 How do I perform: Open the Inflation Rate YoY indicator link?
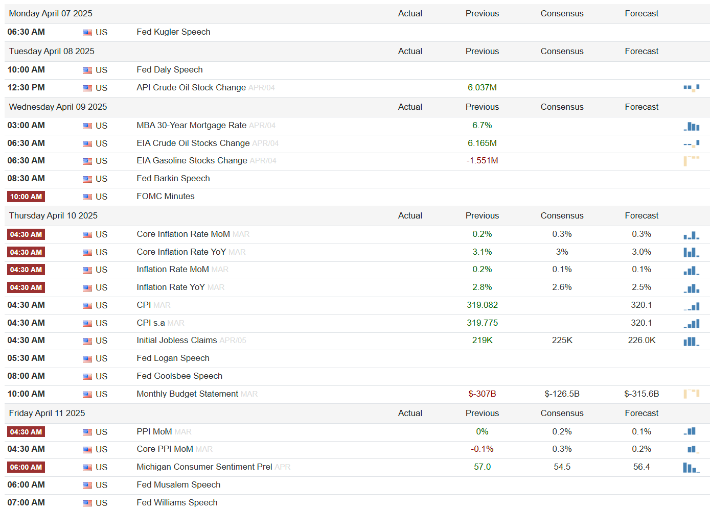[x=171, y=287]
